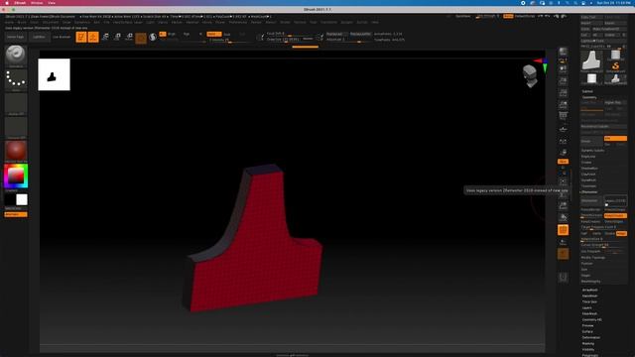Viewport: 635px width, 357px height.
Task: Activate the Move transform icon
Action: (x=105, y=37)
